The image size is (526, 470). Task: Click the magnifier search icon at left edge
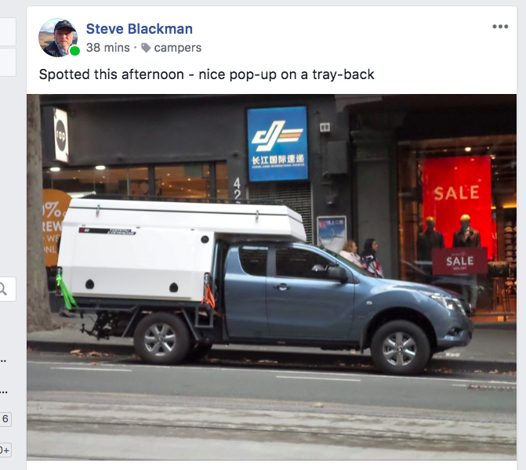(x=3, y=288)
